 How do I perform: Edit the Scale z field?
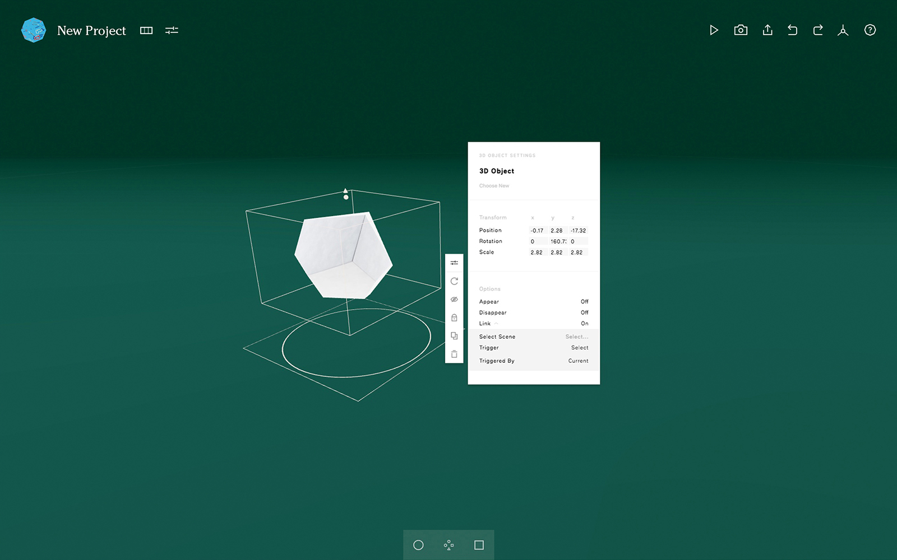point(579,253)
